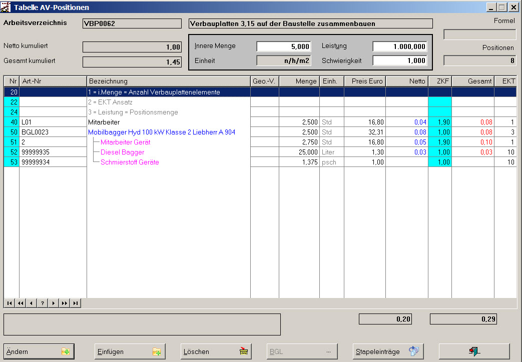Select the Diesel Bagger sub-item

click(x=122, y=152)
